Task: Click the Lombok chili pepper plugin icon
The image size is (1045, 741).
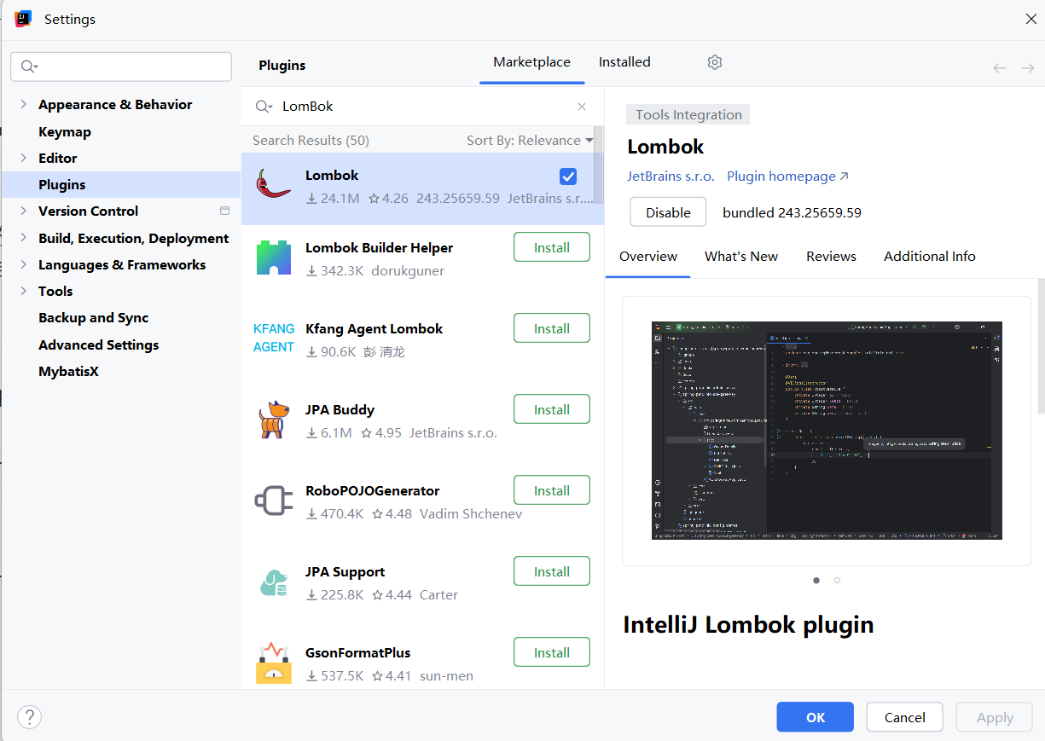Action: [274, 184]
